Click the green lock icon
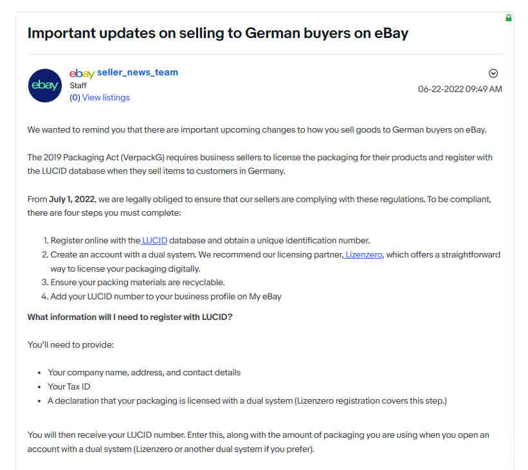Screen dimensions: 528x470 [509, 18]
